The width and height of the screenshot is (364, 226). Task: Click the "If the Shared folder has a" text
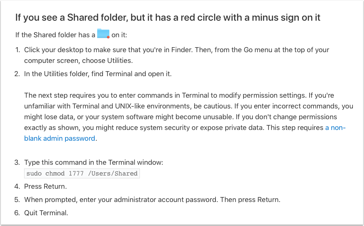point(55,35)
